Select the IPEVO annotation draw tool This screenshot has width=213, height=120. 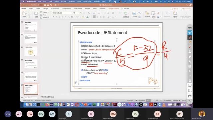(190, 33)
